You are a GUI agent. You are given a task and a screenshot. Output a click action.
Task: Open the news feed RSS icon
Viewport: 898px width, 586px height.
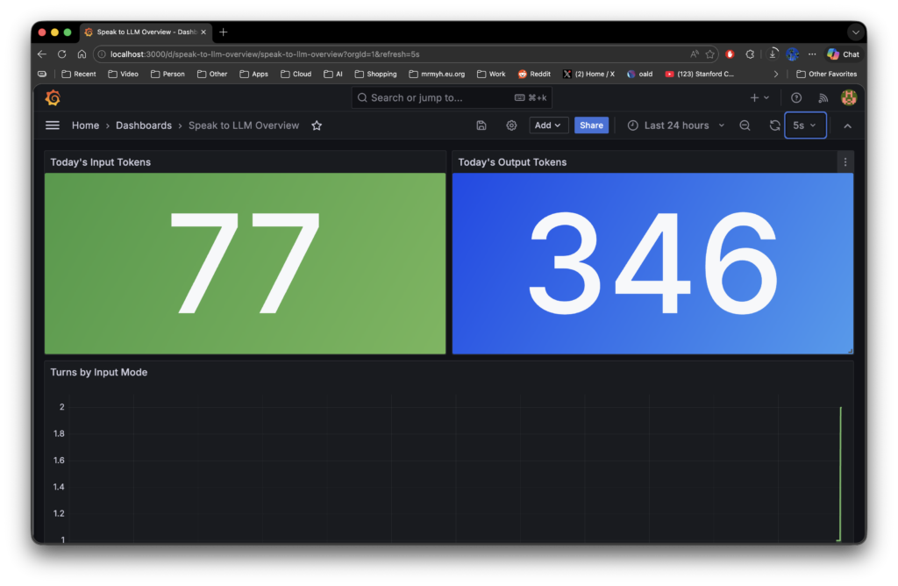click(823, 97)
